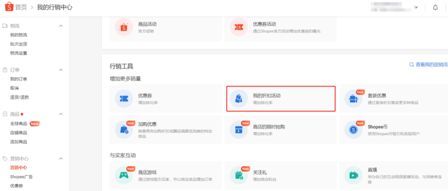Collapse the 物流 sidebar section
The width and height of the screenshot is (448, 191).
tap(61, 26)
